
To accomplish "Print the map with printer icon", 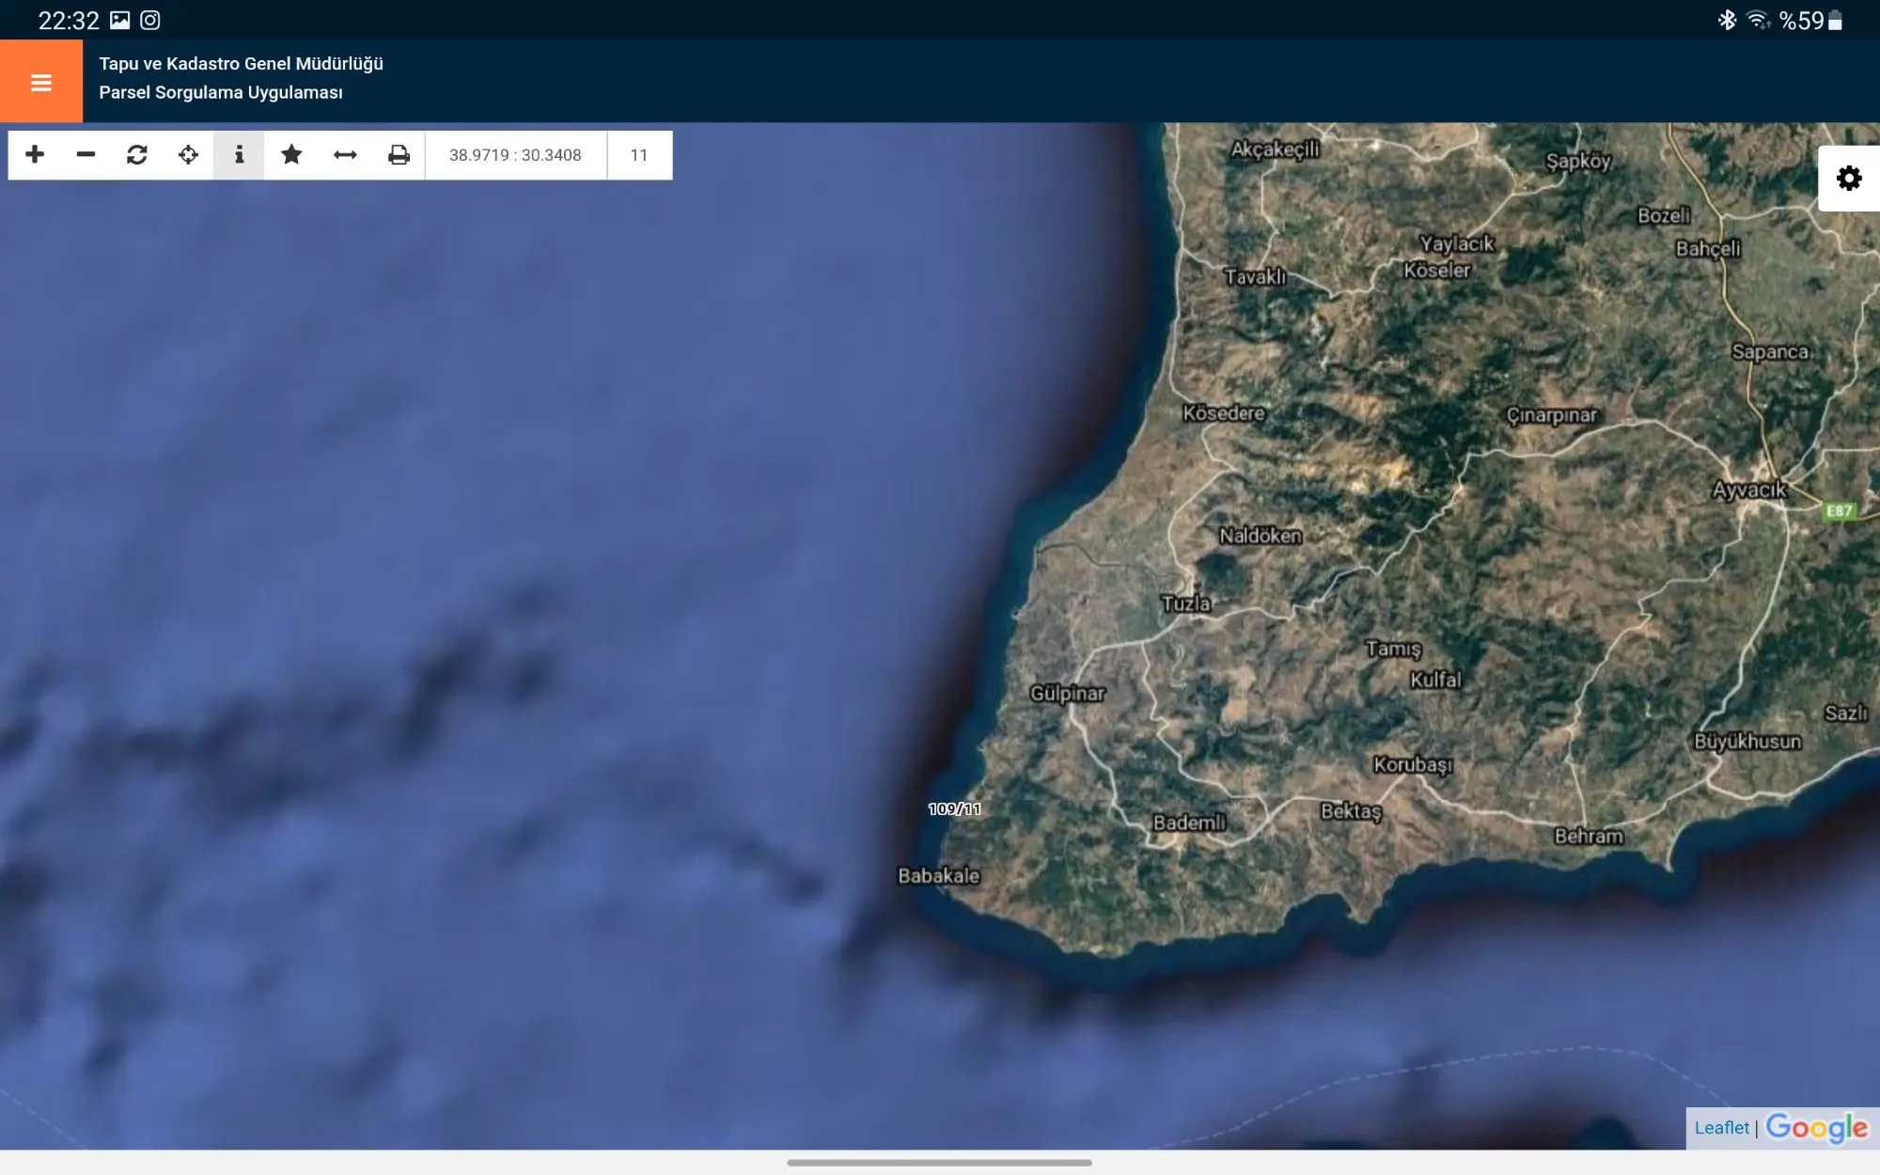I will 399,154.
